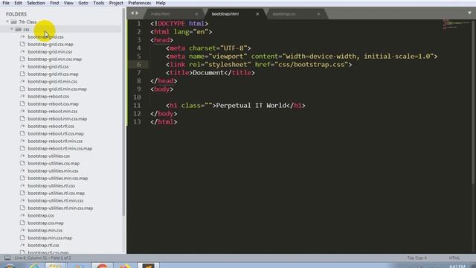Viewport: 476px width, 268px height.
Task: Click the sidebar vertical scrollbar
Action: [123, 112]
